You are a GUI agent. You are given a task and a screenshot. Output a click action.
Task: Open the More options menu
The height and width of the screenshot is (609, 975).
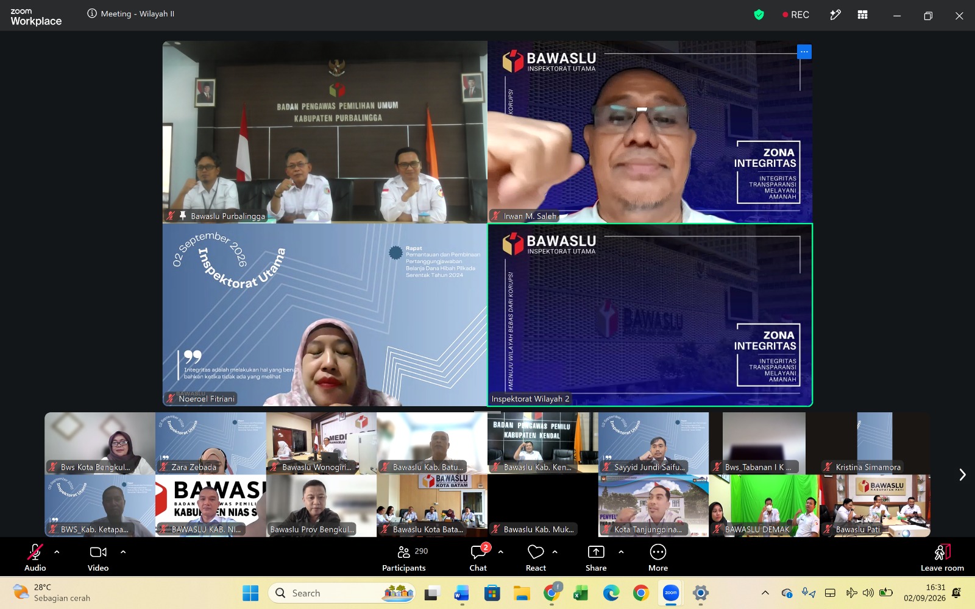(658, 557)
